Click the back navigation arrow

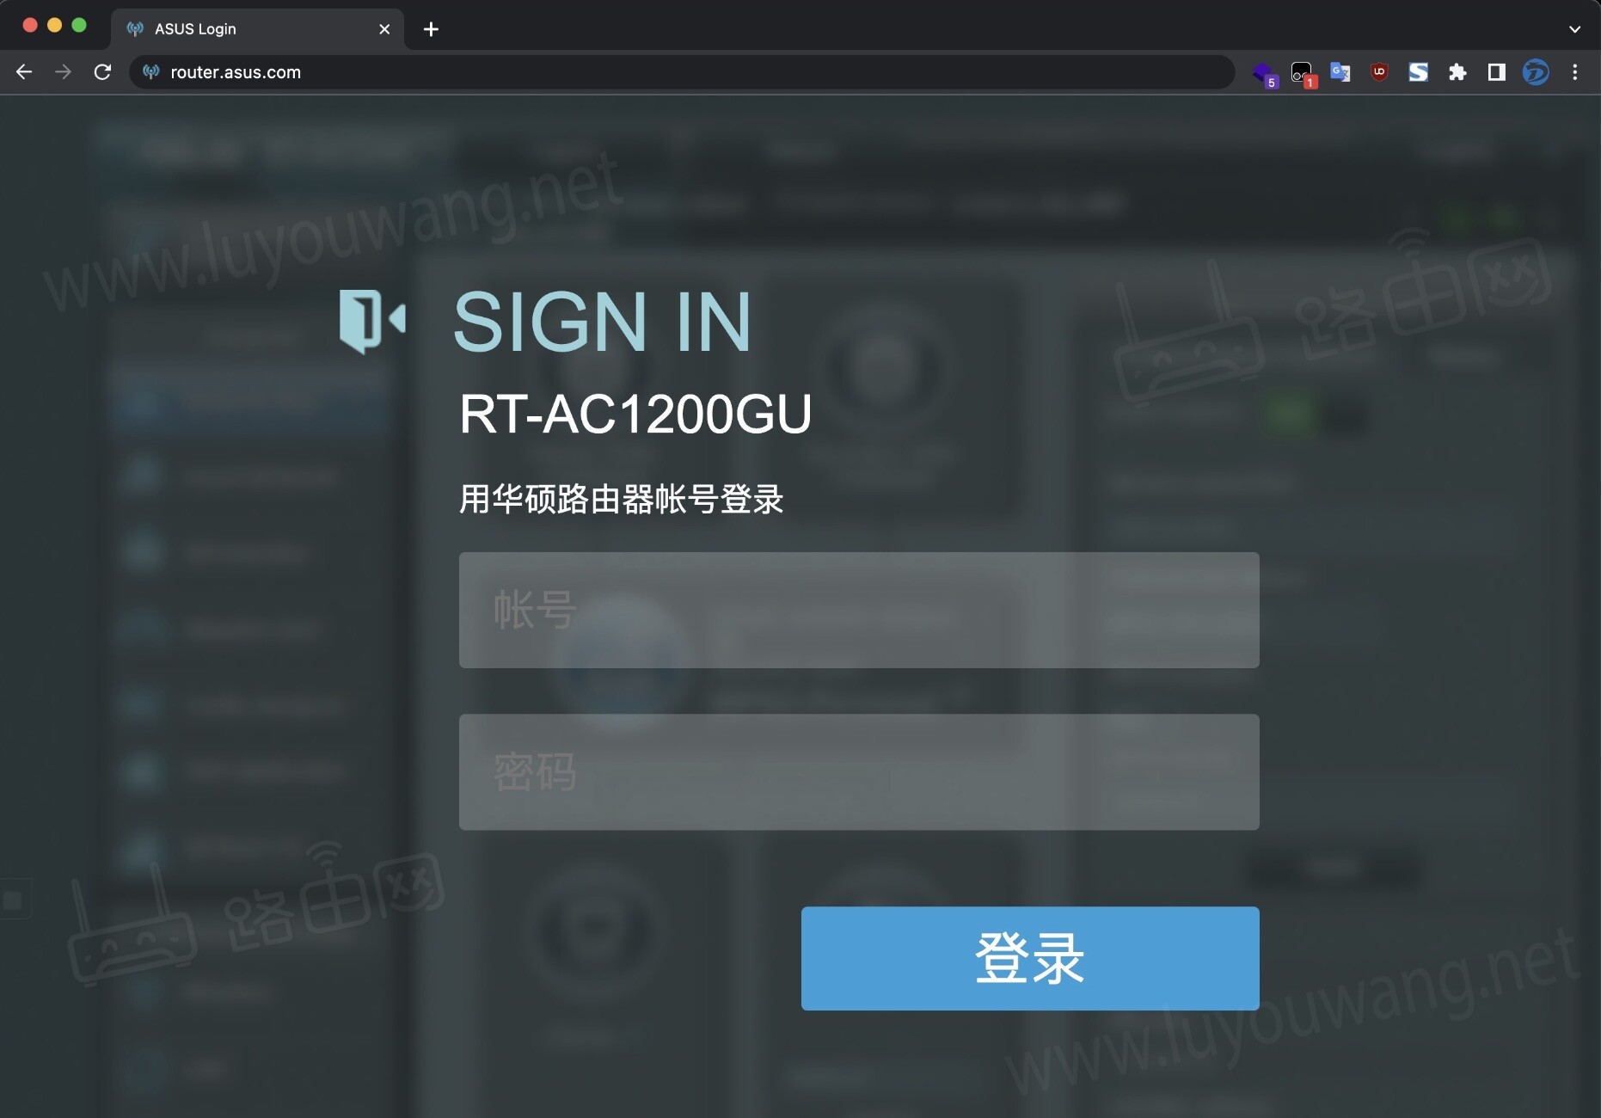coord(23,72)
